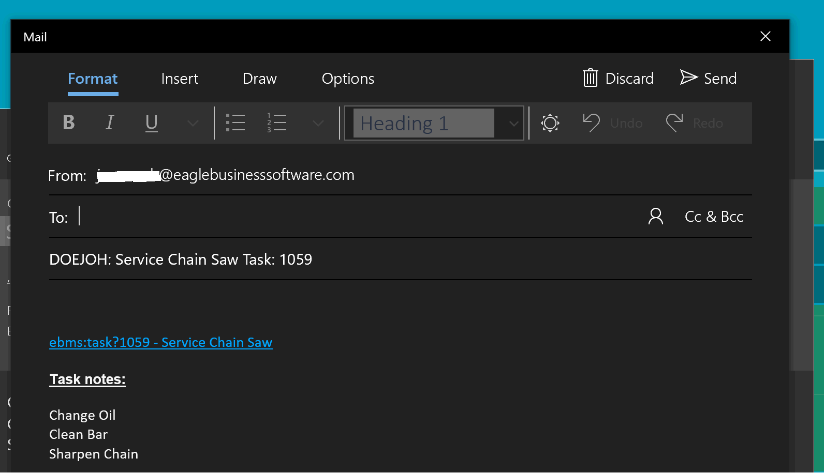
Task: Discard the email draft
Action: [619, 78]
